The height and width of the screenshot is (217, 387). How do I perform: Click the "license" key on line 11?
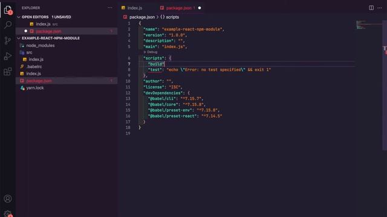(154, 87)
